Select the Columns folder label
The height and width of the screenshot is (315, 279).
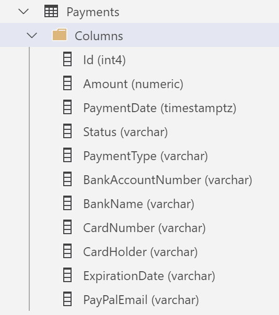(x=99, y=36)
